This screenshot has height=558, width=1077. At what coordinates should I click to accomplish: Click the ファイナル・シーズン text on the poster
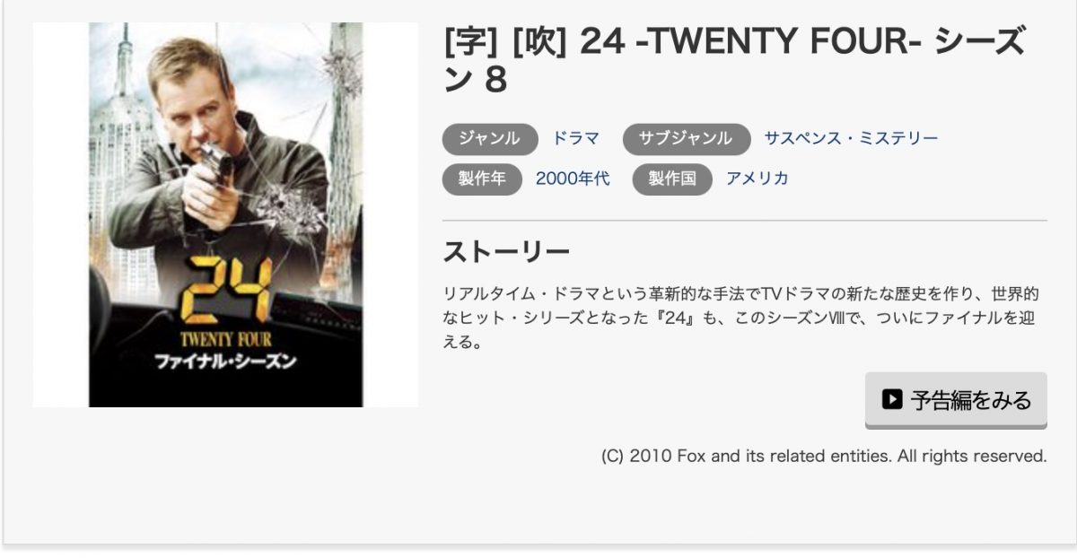225,362
